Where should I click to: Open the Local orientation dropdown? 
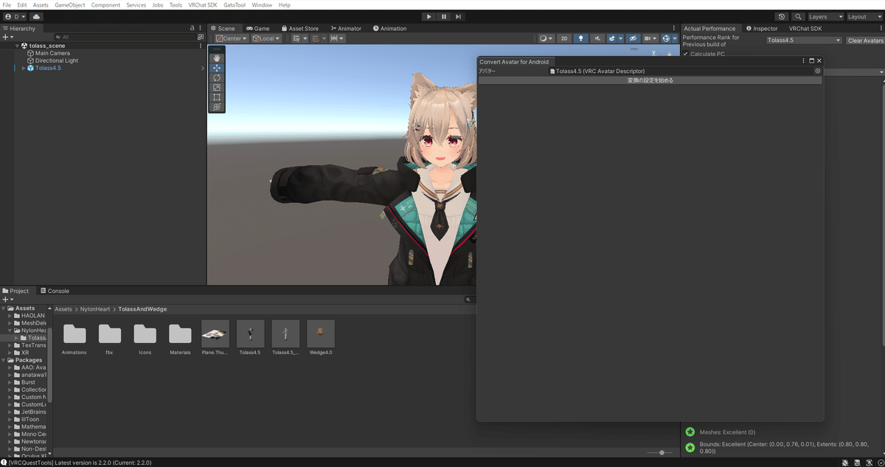tap(266, 38)
